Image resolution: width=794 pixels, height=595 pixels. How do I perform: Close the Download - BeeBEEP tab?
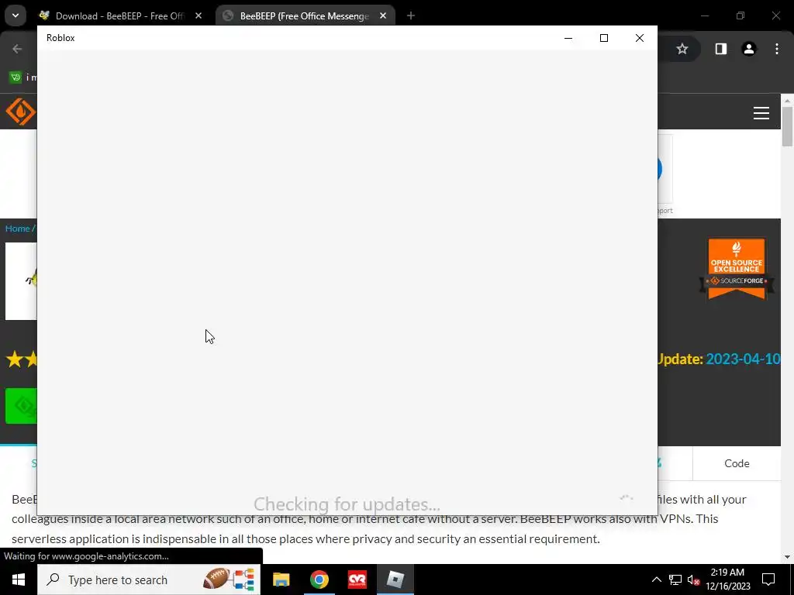click(x=198, y=15)
